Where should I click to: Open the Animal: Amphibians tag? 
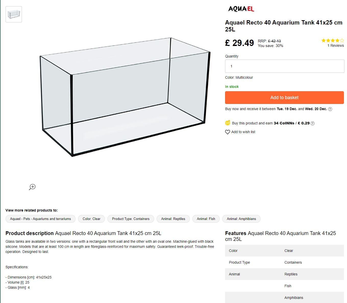pos(241,219)
